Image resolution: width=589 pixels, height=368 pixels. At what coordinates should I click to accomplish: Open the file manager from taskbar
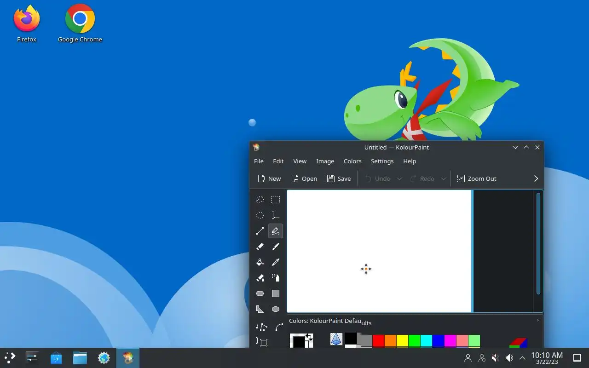click(80, 358)
